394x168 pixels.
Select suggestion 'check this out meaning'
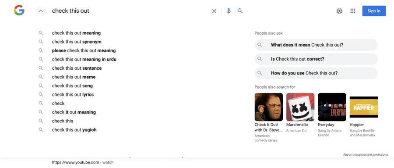(x=76, y=33)
